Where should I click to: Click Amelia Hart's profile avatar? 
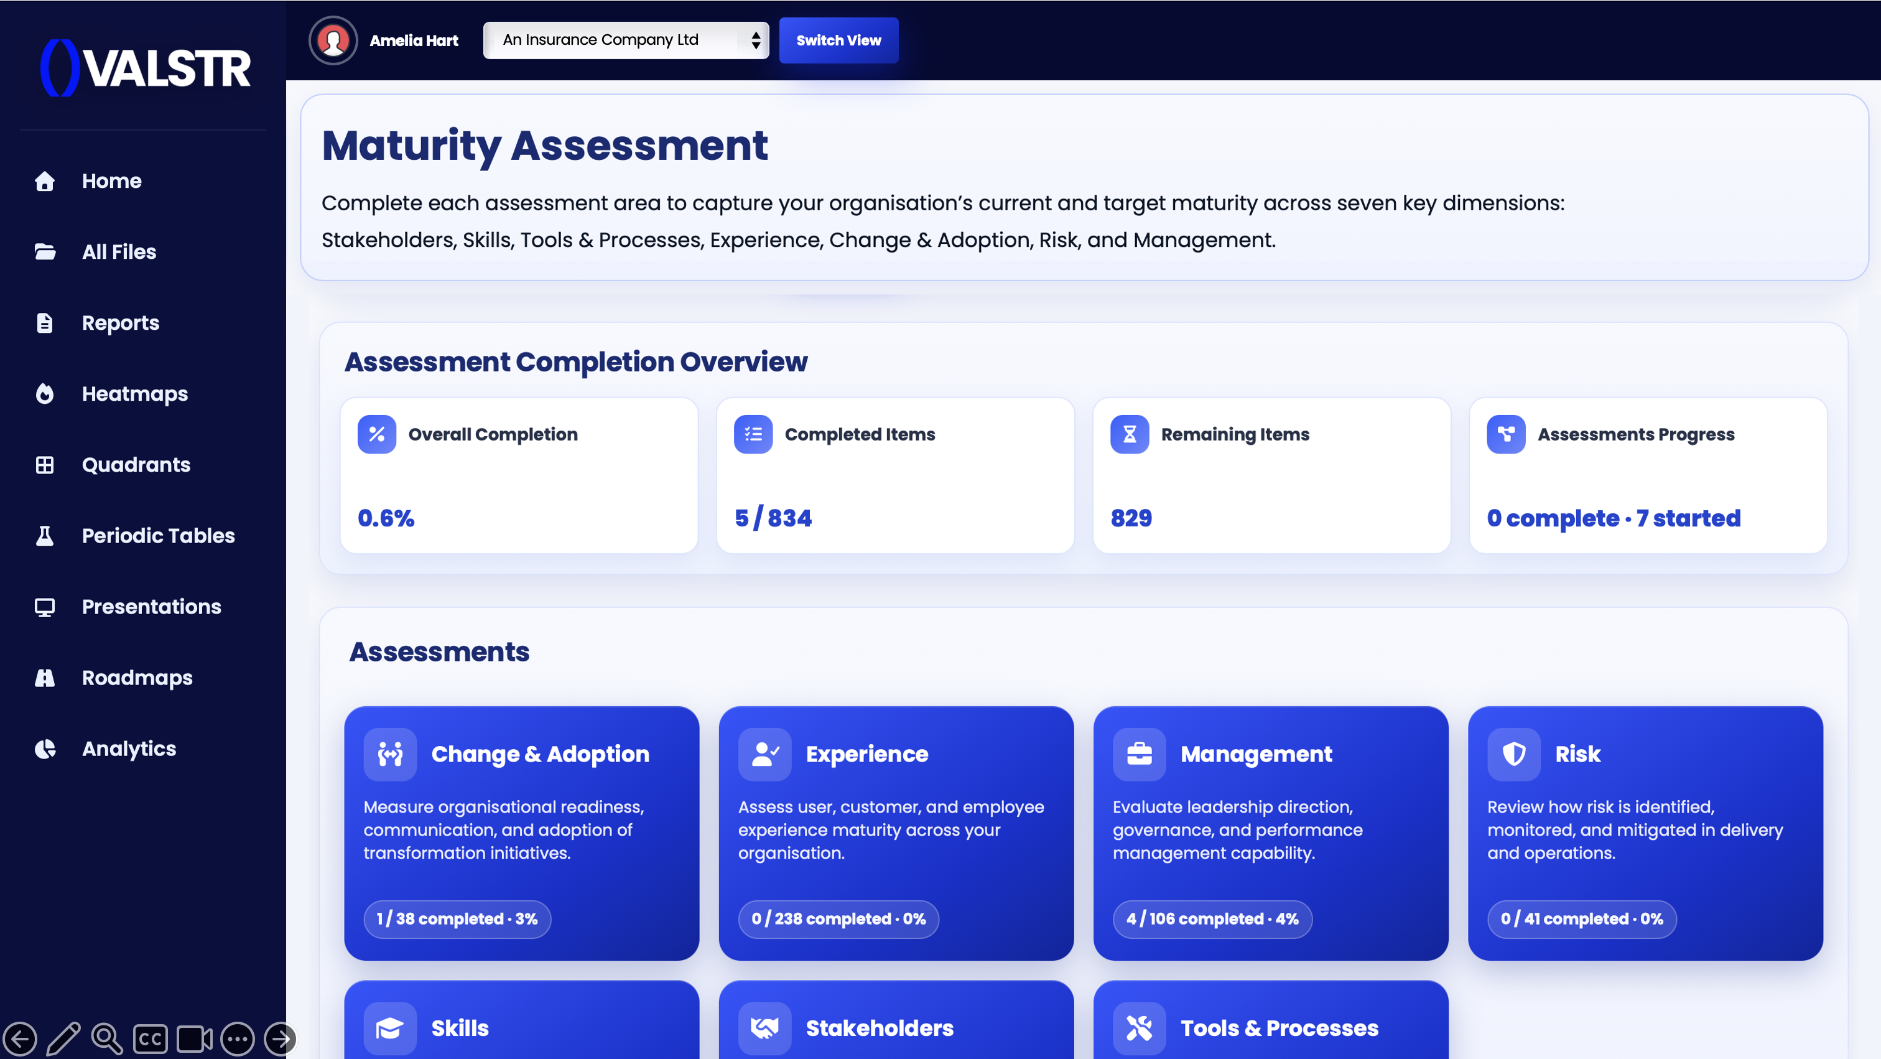click(x=333, y=40)
